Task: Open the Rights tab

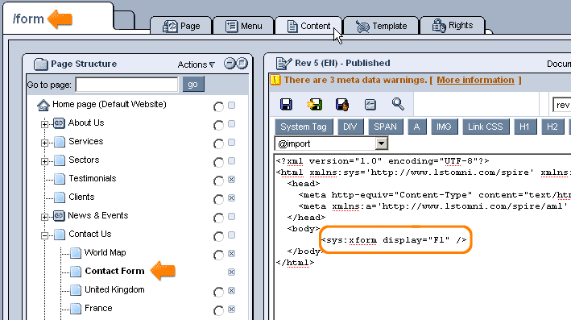Action: click(x=453, y=26)
